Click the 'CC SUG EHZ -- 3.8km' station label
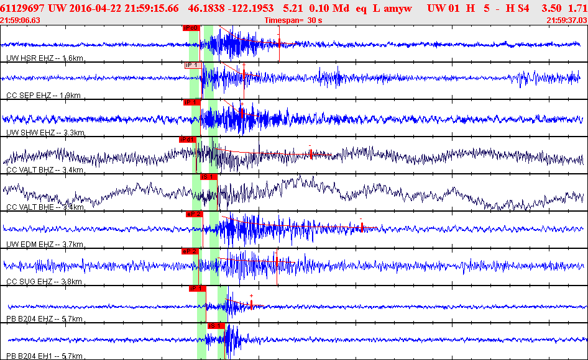Image resolution: width=588 pixels, height=360 pixels. (44, 282)
